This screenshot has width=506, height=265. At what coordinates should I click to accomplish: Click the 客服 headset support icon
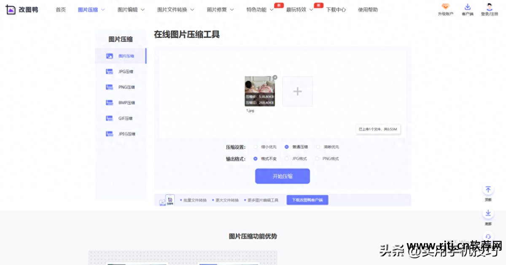tap(488, 236)
